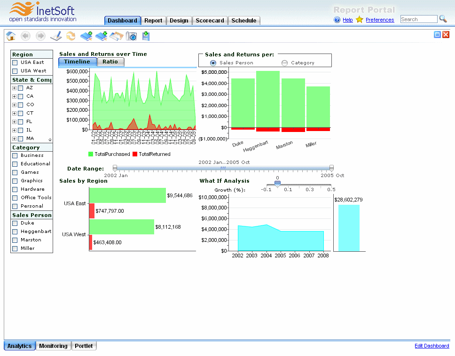Expand the CA state tree node
Screen dimensions: 455x356
coord(14,96)
